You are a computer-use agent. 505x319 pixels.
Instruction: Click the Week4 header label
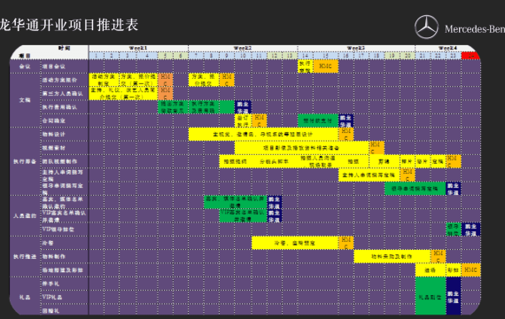[447, 48]
